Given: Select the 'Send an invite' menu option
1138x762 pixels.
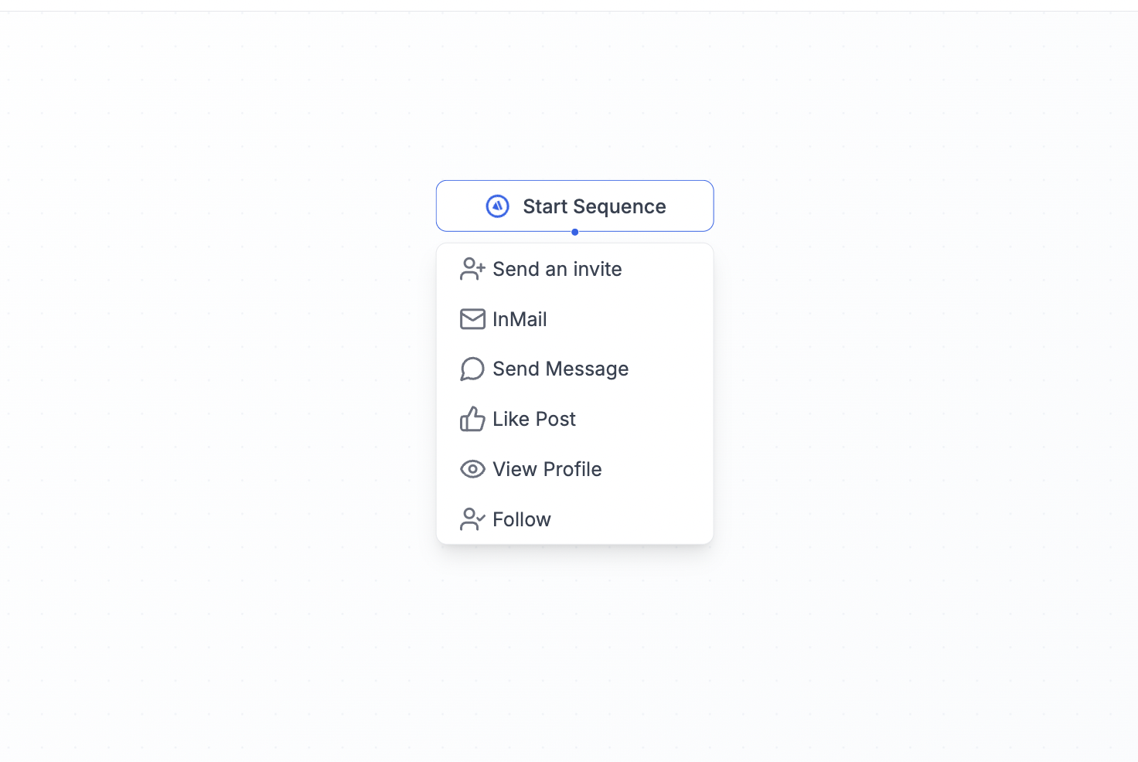Looking at the screenshot, I should (x=557, y=269).
